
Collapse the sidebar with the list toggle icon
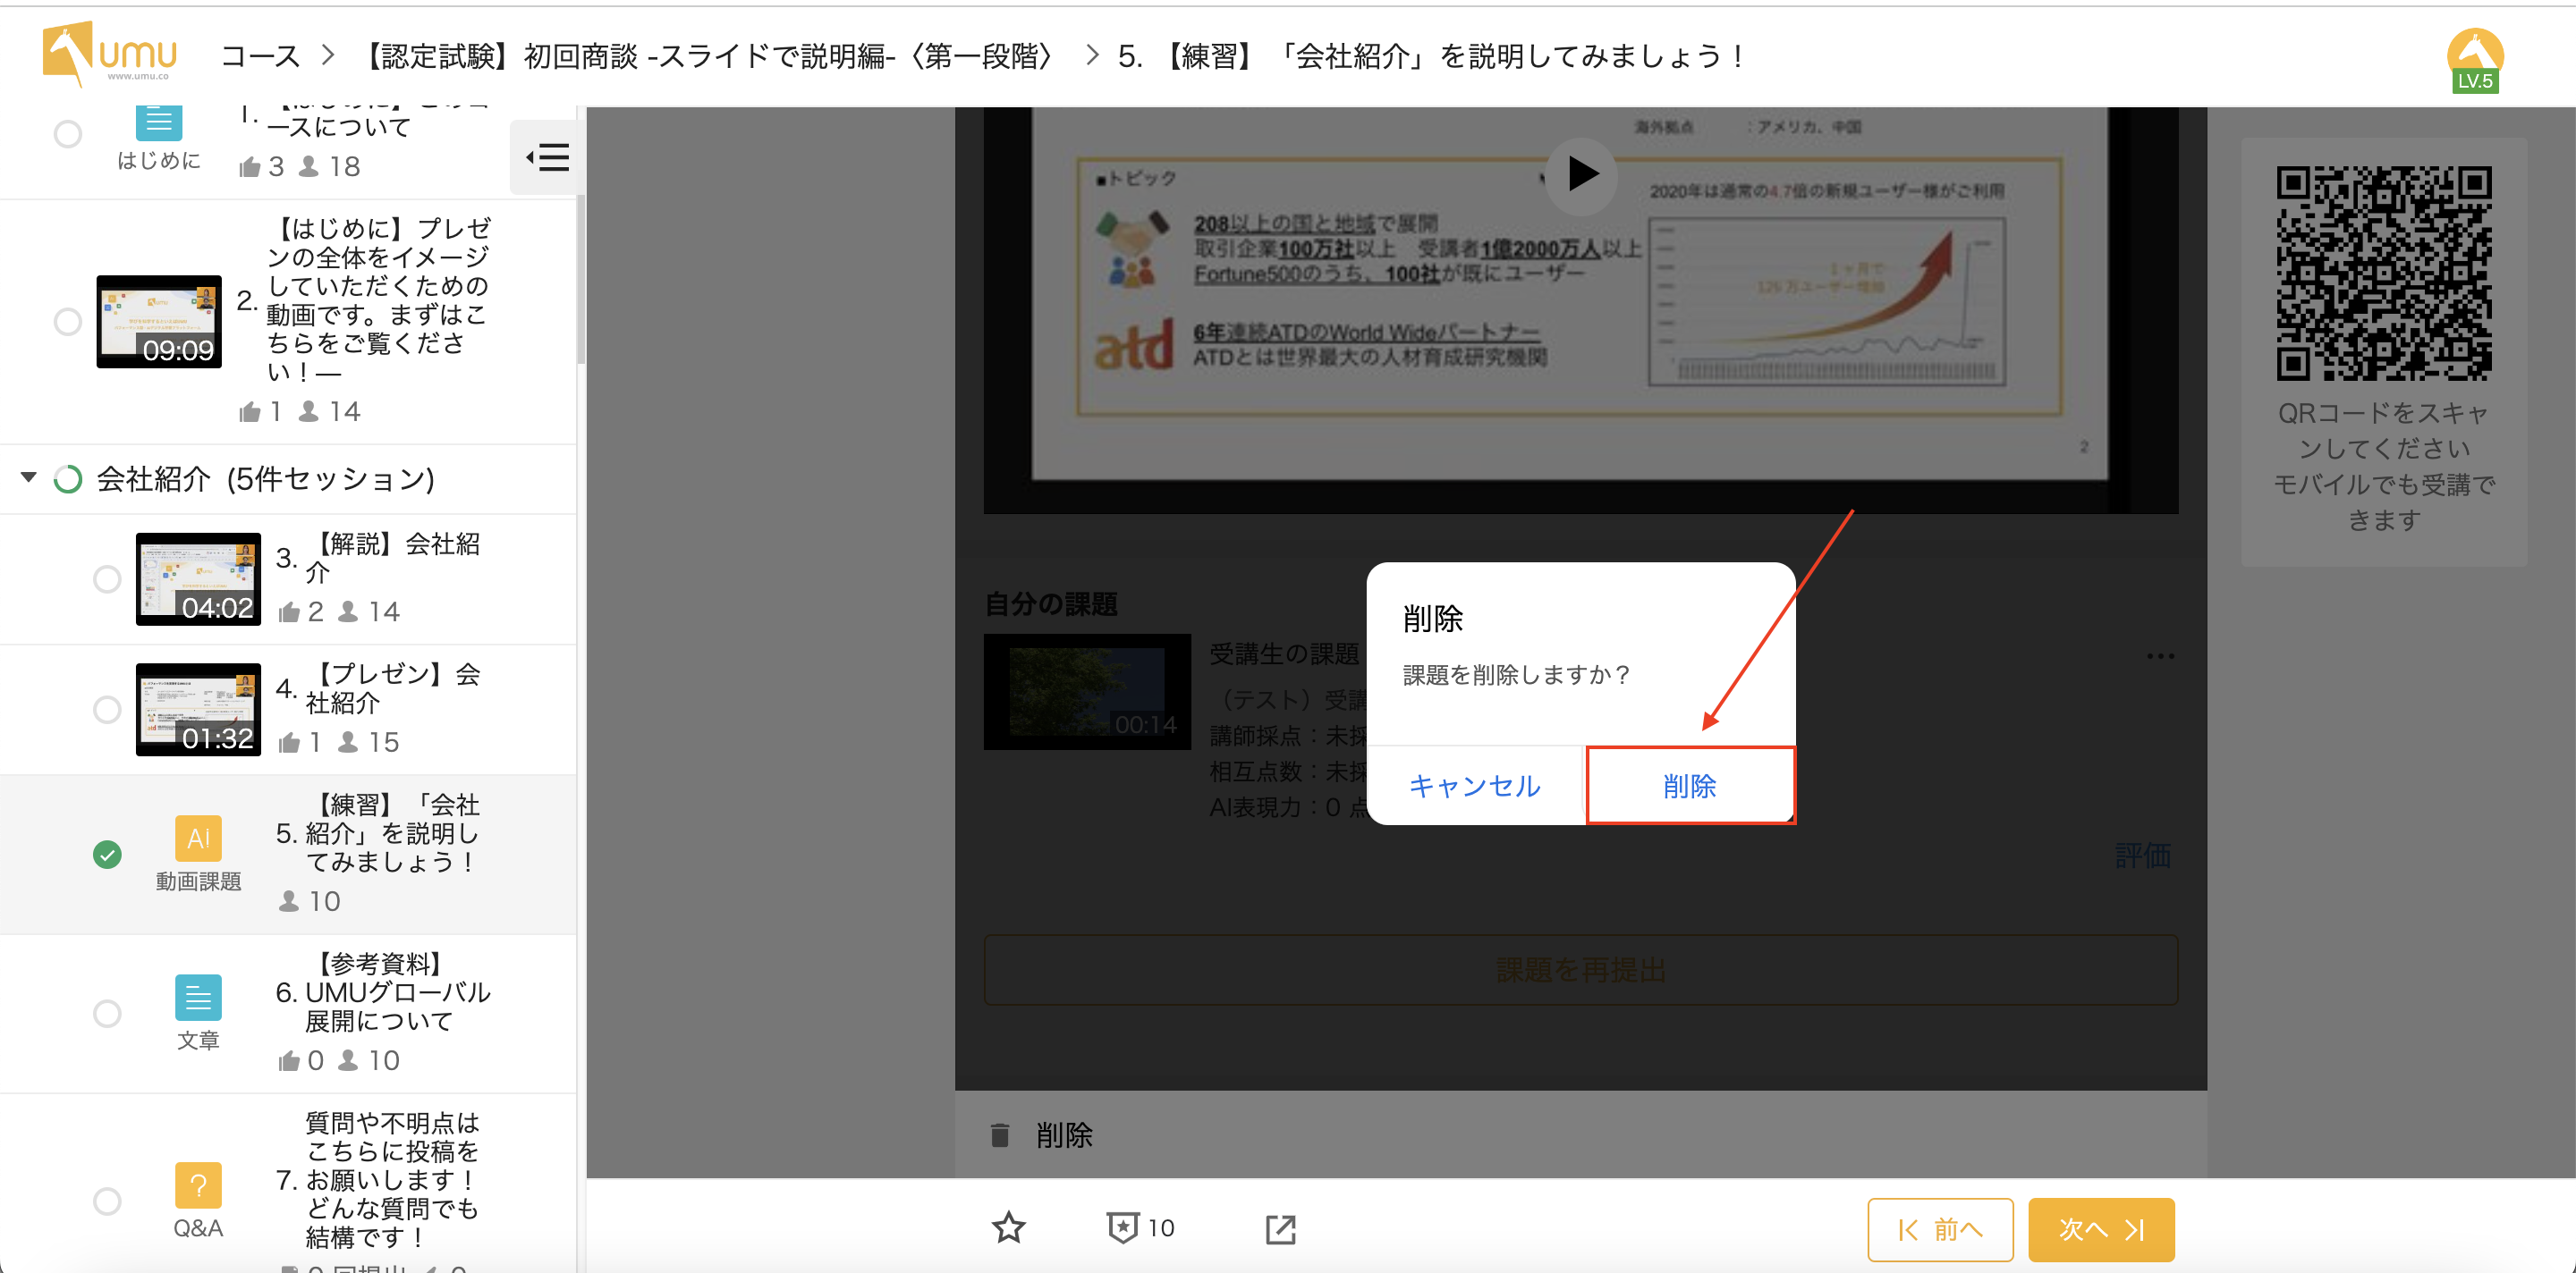(548, 156)
